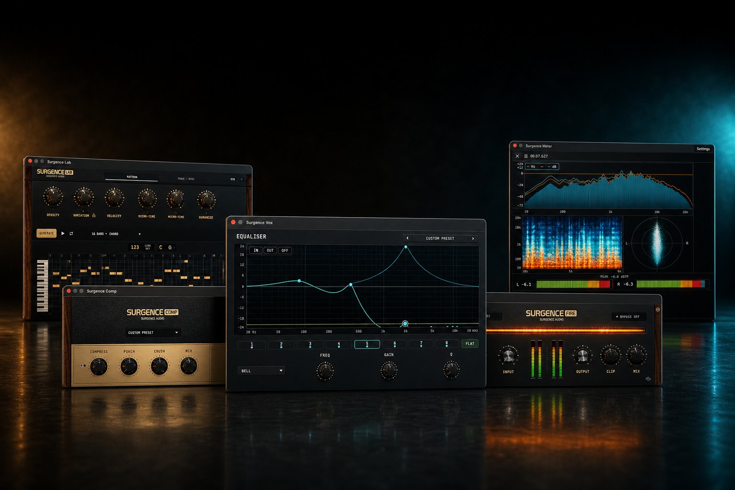Toggle EQ band 2
Screen dimensions: 735x490
pyautogui.click(x=281, y=344)
